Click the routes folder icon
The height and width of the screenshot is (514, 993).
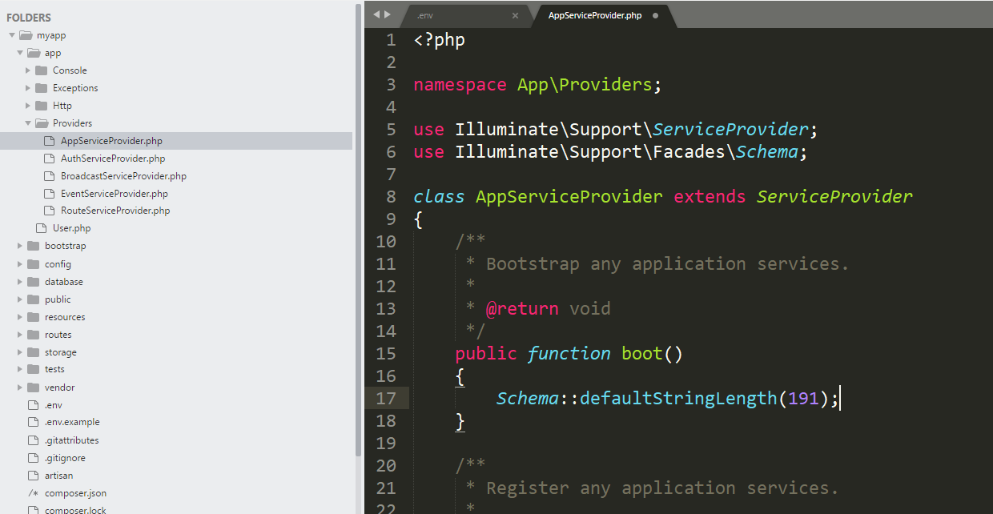coord(33,335)
